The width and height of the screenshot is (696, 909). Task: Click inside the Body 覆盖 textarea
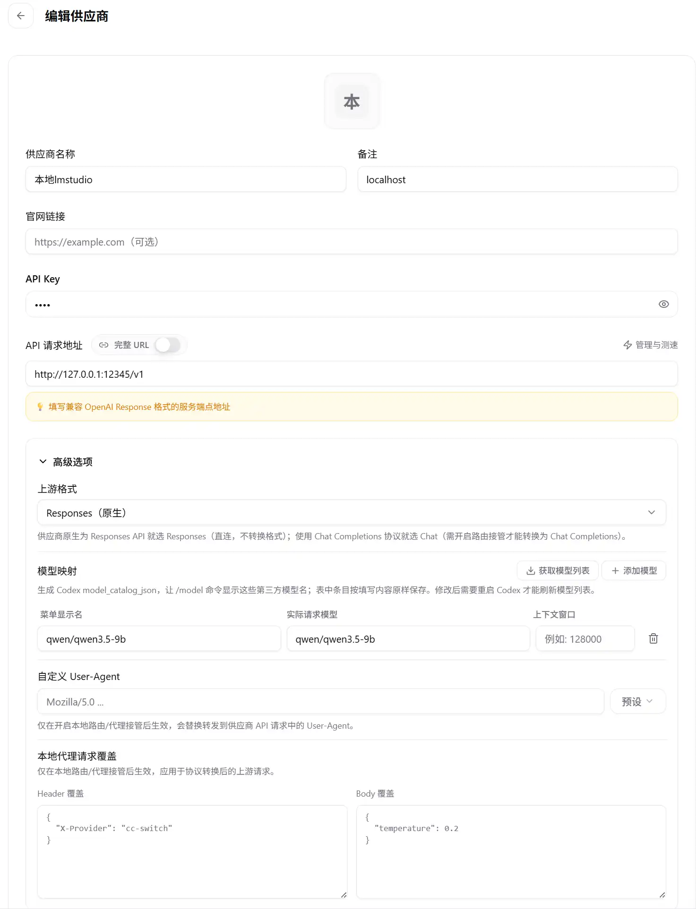511,852
